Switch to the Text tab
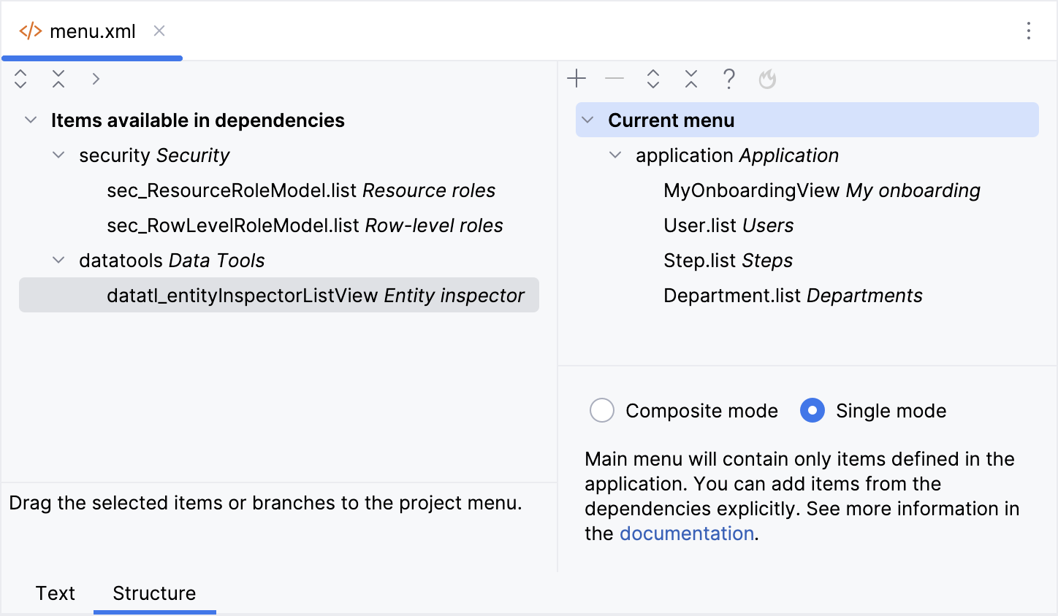The width and height of the screenshot is (1058, 616). click(56, 593)
